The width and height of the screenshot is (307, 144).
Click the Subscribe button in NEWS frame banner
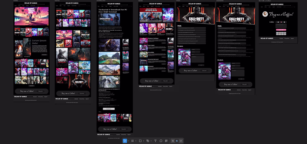coord(166,81)
